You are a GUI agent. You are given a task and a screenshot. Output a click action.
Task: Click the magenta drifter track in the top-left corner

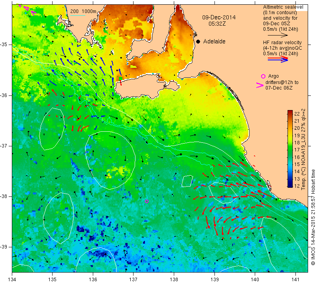[x=27, y=9]
